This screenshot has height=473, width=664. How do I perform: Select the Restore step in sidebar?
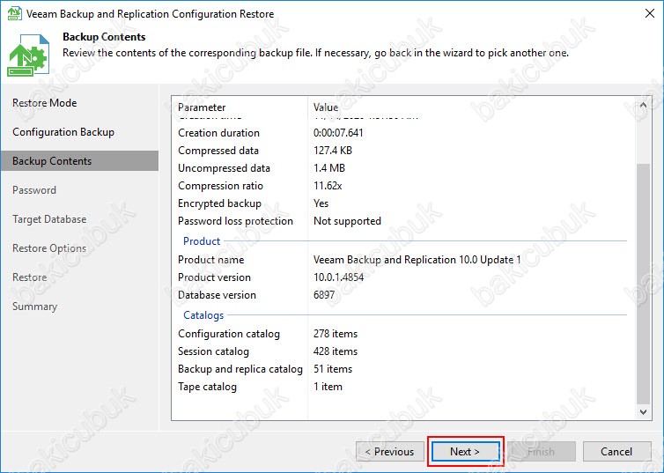pyautogui.click(x=29, y=277)
